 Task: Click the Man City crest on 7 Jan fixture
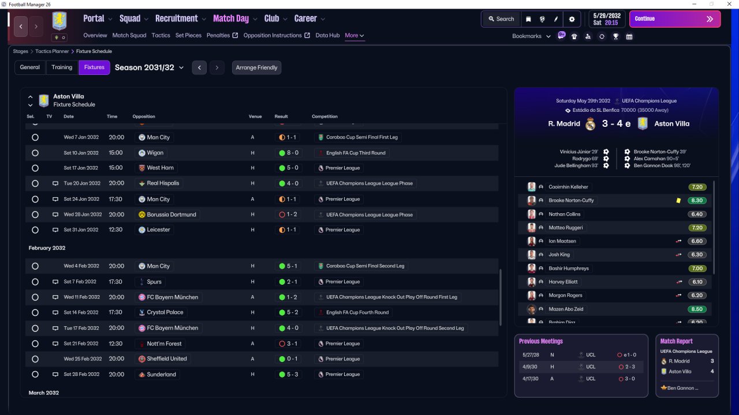point(142,137)
